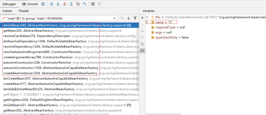Viewport: 266px width, 115px height.
Task: Go to the next frame with the down arrow
Action: [x=129, y=18]
